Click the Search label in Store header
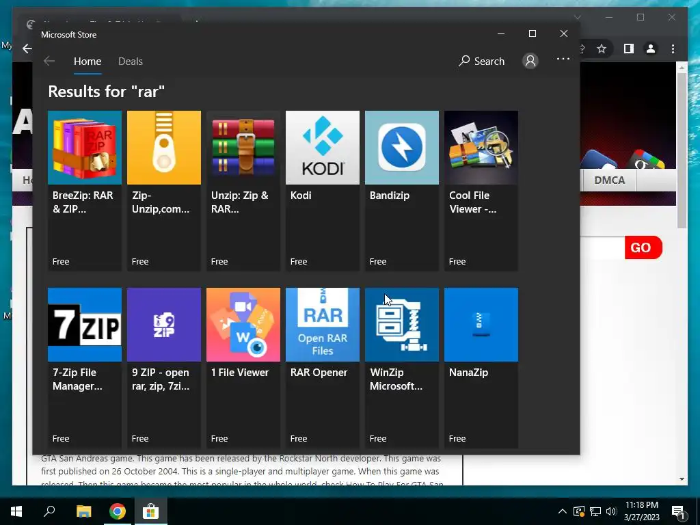Viewport: 700px width, 525px height. point(489,61)
